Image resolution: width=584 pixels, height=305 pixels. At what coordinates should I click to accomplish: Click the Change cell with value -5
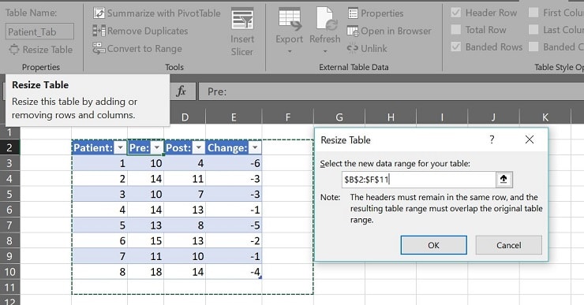click(x=234, y=225)
